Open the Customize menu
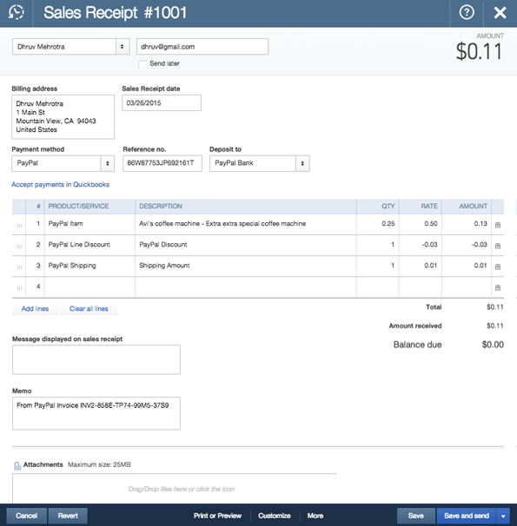This screenshot has width=517, height=526. [275, 516]
